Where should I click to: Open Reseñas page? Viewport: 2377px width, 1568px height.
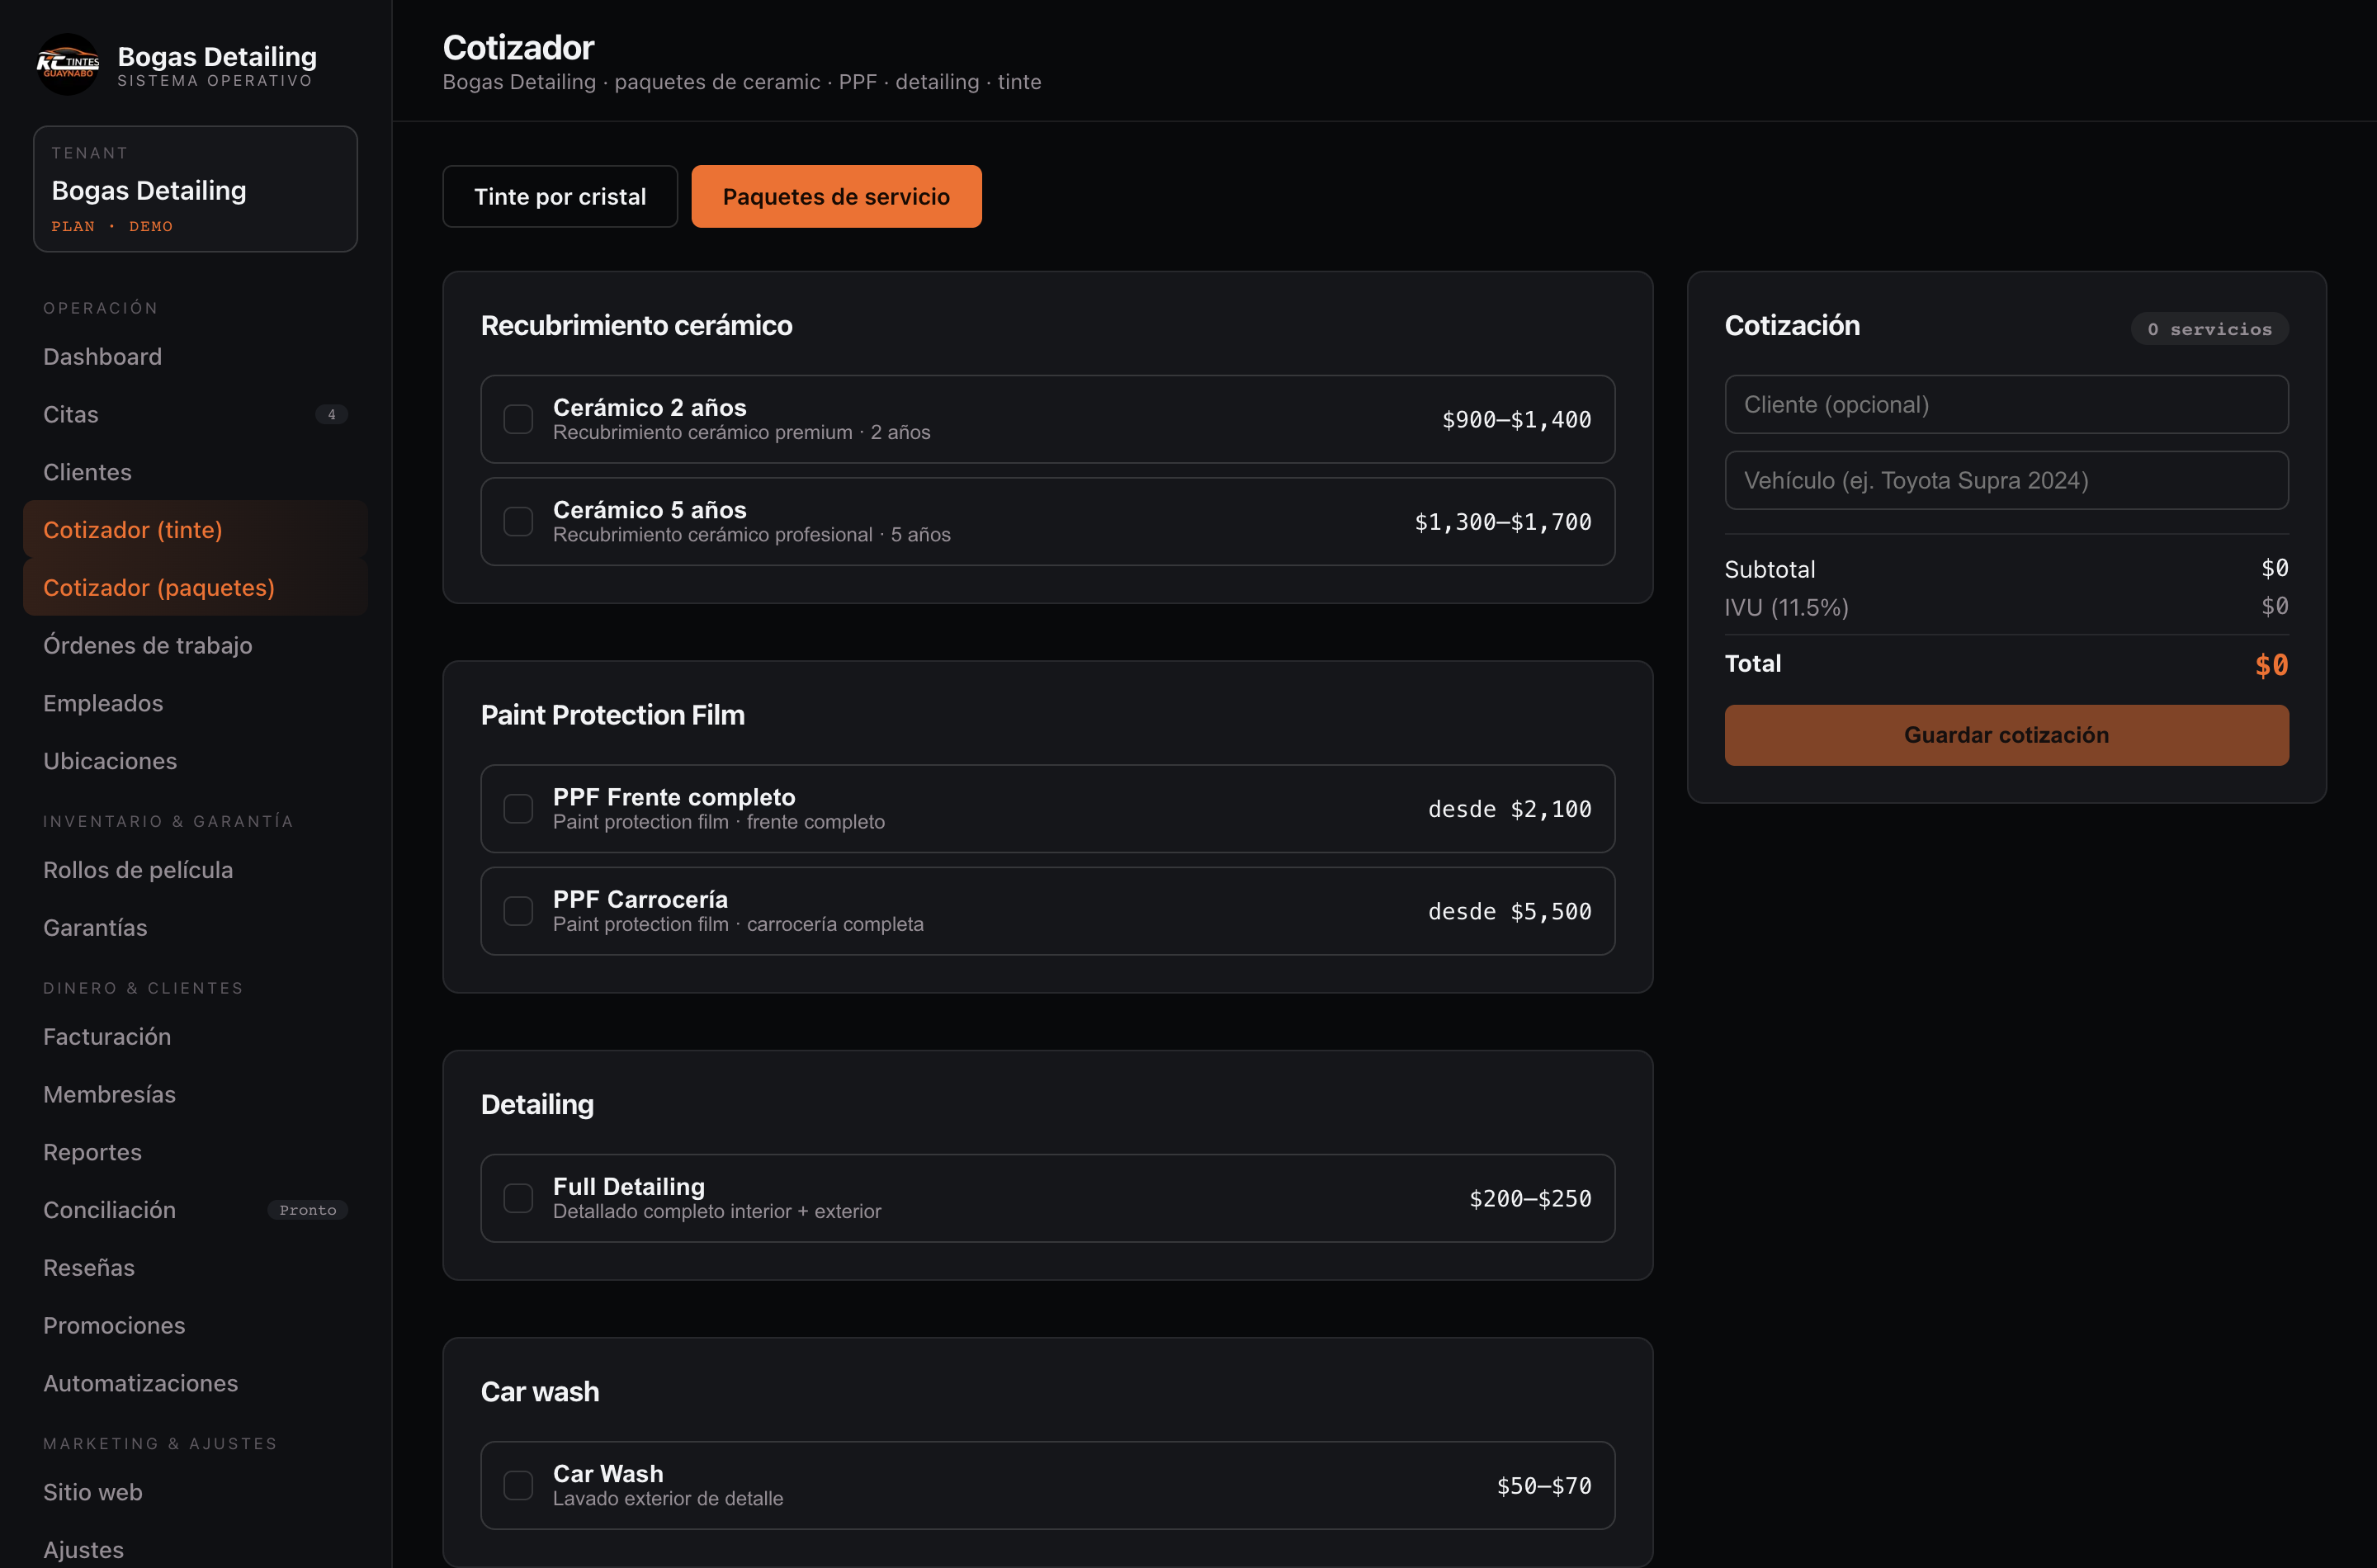pyautogui.click(x=195, y=1268)
